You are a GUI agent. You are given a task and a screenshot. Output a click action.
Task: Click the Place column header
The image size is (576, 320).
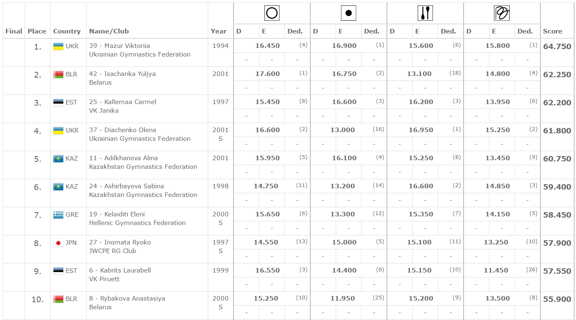[37, 31]
